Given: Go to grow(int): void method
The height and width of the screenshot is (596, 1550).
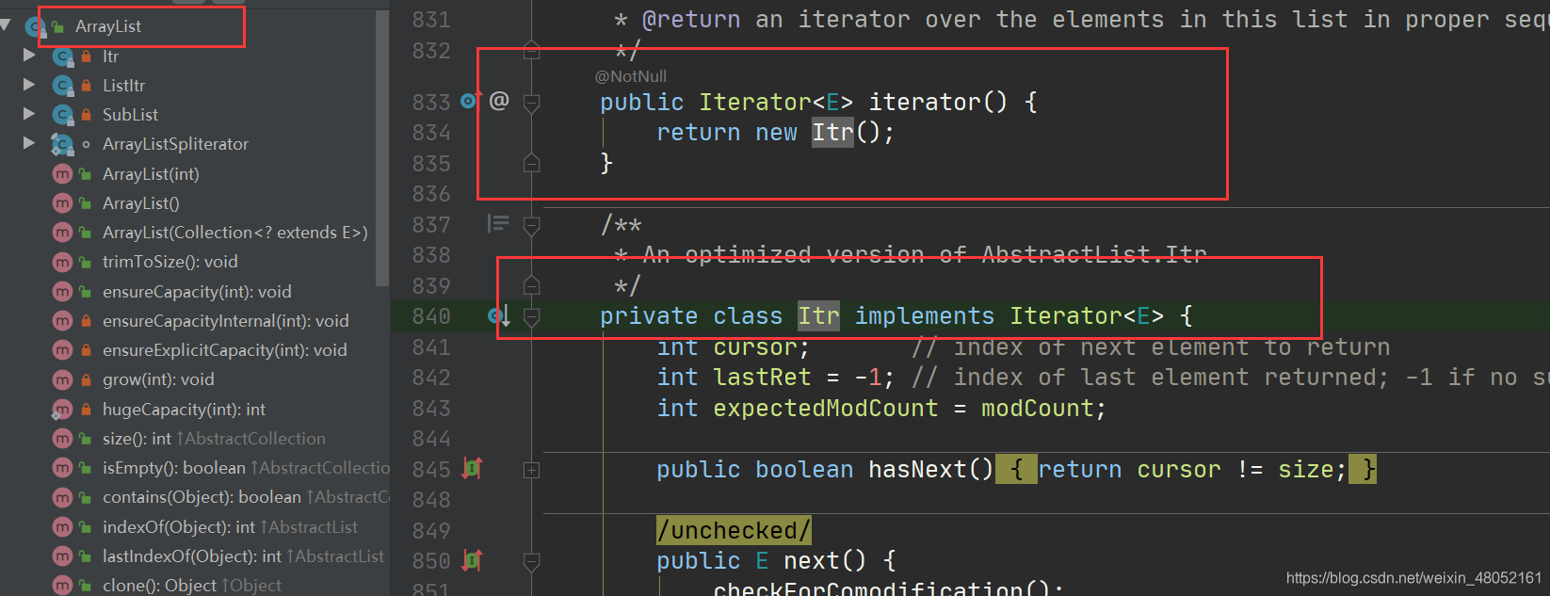Looking at the screenshot, I should pos(158,379).
